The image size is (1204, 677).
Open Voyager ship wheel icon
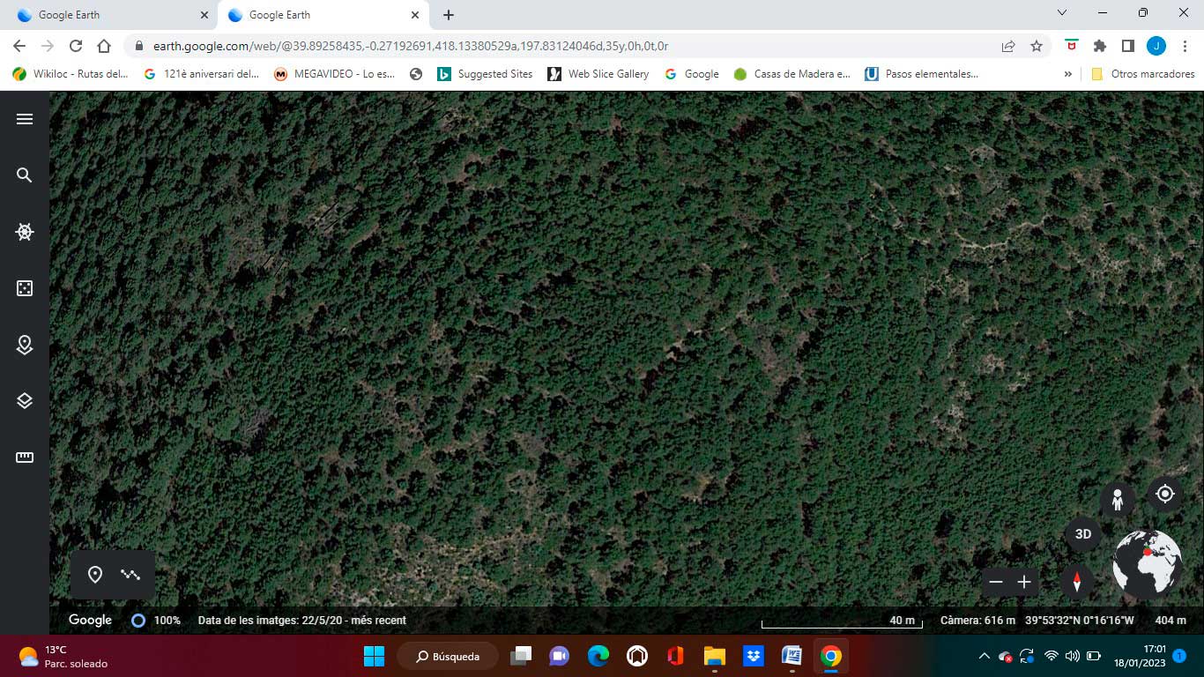(25, 232)
